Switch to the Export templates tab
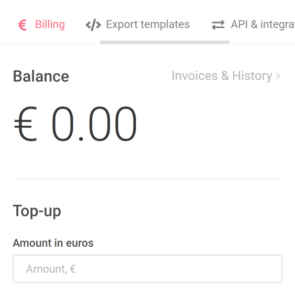Image resolution: width=295 pixels, height=295 pixels. tap(137, 25)
